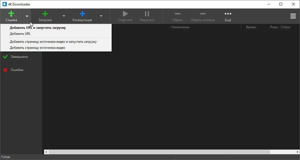Screen dimensions: 300x160
Task: Select Добавить страницу источника видео и запустить загрузку
Action: (x=53, y=42)
